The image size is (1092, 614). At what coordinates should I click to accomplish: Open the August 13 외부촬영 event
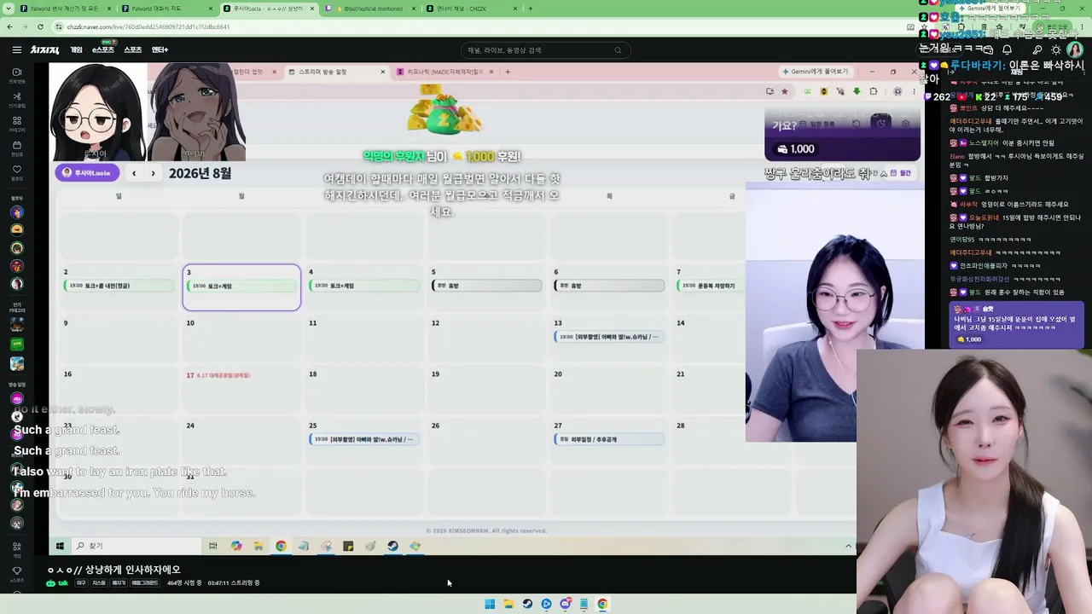point(609,337)
